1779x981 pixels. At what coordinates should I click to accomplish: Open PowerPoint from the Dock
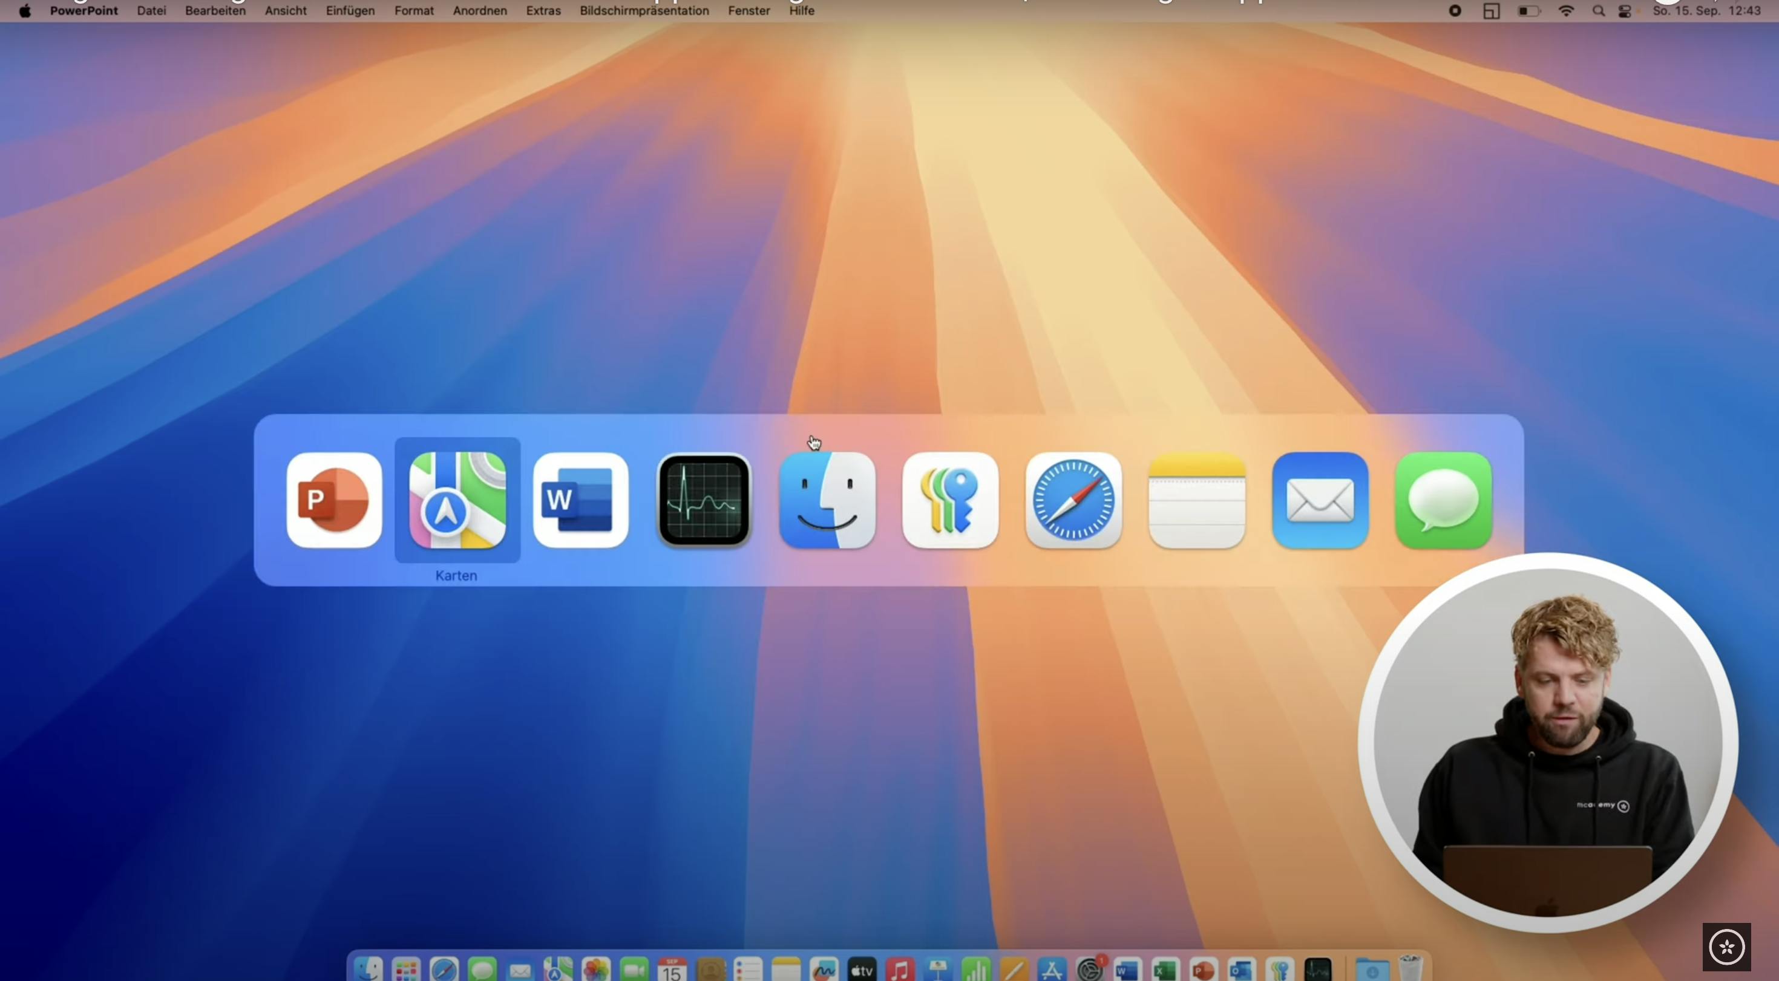pos(1204,968)
